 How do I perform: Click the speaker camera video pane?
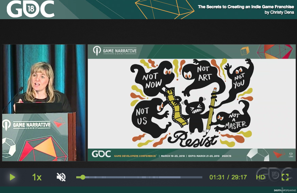[44, 103]
